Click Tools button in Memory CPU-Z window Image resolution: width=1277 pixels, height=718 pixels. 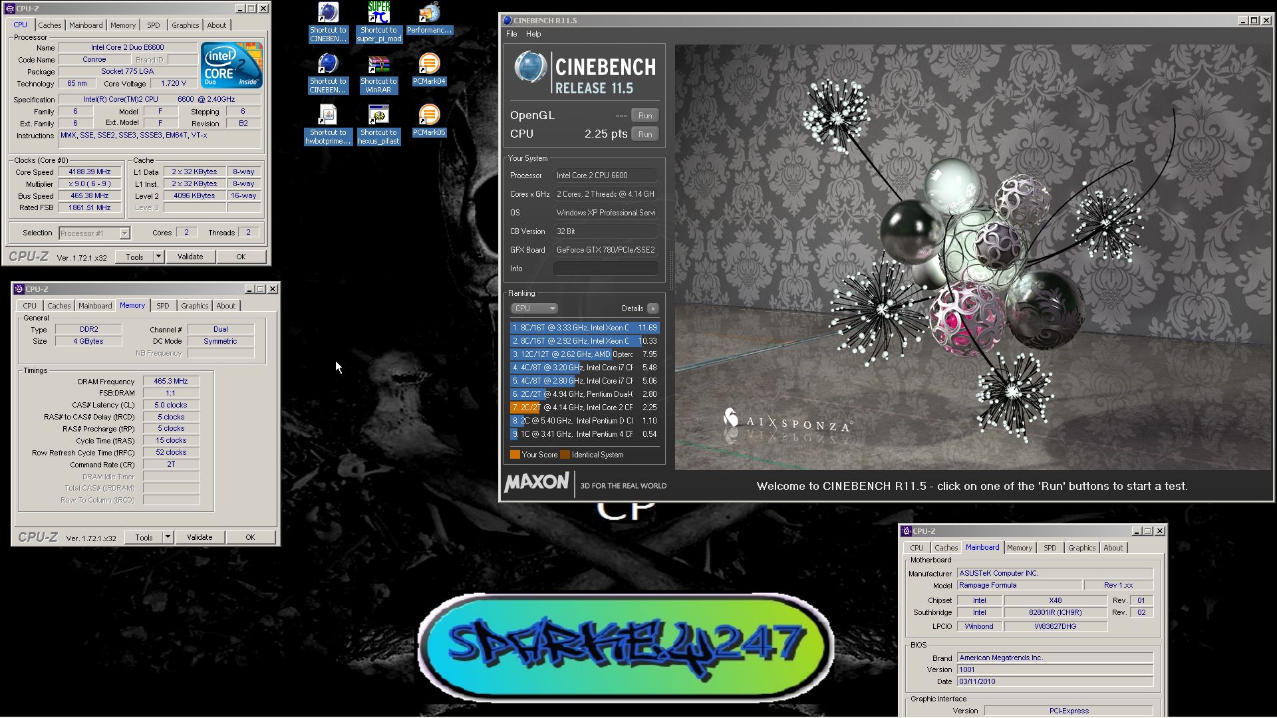tap(144, 537)
